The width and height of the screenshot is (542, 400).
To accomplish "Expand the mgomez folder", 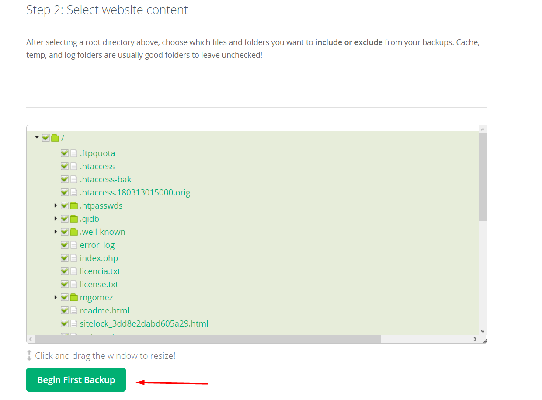I will [x=56, y=297].
